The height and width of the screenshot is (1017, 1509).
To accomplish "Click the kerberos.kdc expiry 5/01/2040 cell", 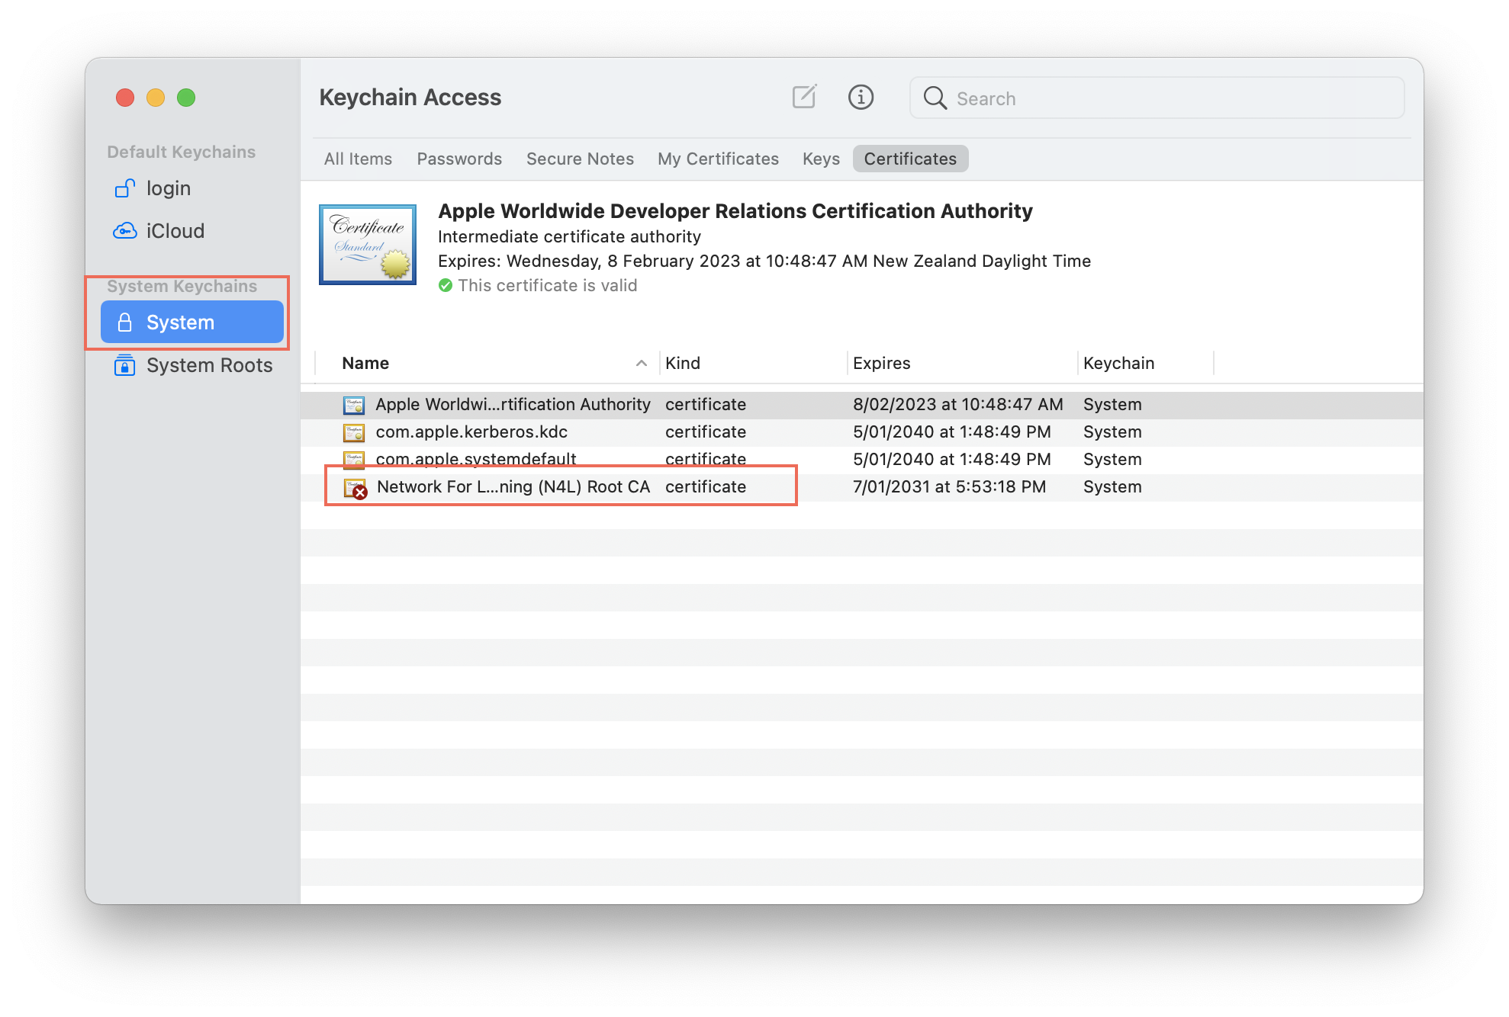I will (x=952, y=432).
